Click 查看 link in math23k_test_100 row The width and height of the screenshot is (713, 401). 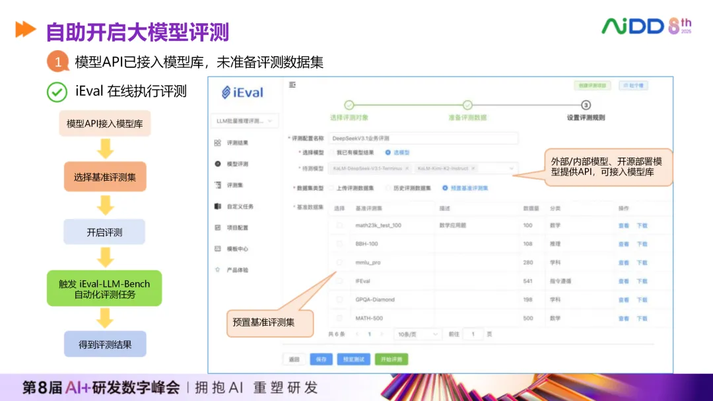tap(623, 226)
